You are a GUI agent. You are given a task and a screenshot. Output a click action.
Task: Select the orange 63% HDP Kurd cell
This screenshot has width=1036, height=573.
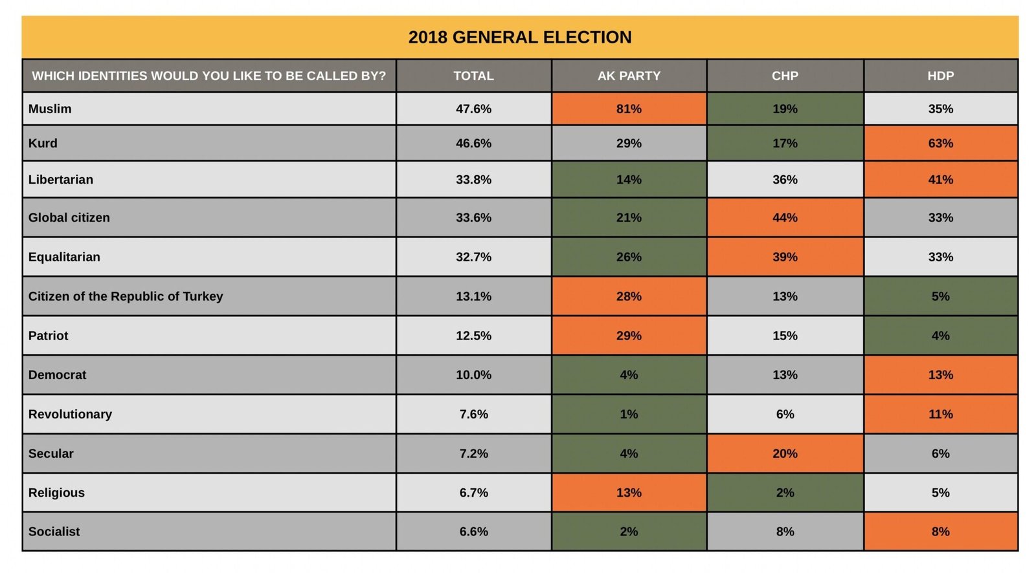tap(940, 143)
